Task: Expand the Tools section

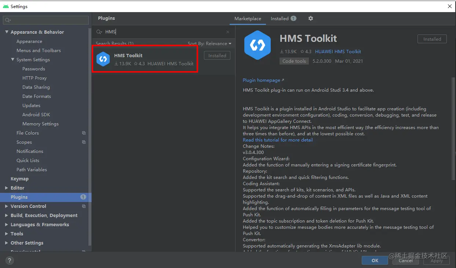Action: pos(7,234)
